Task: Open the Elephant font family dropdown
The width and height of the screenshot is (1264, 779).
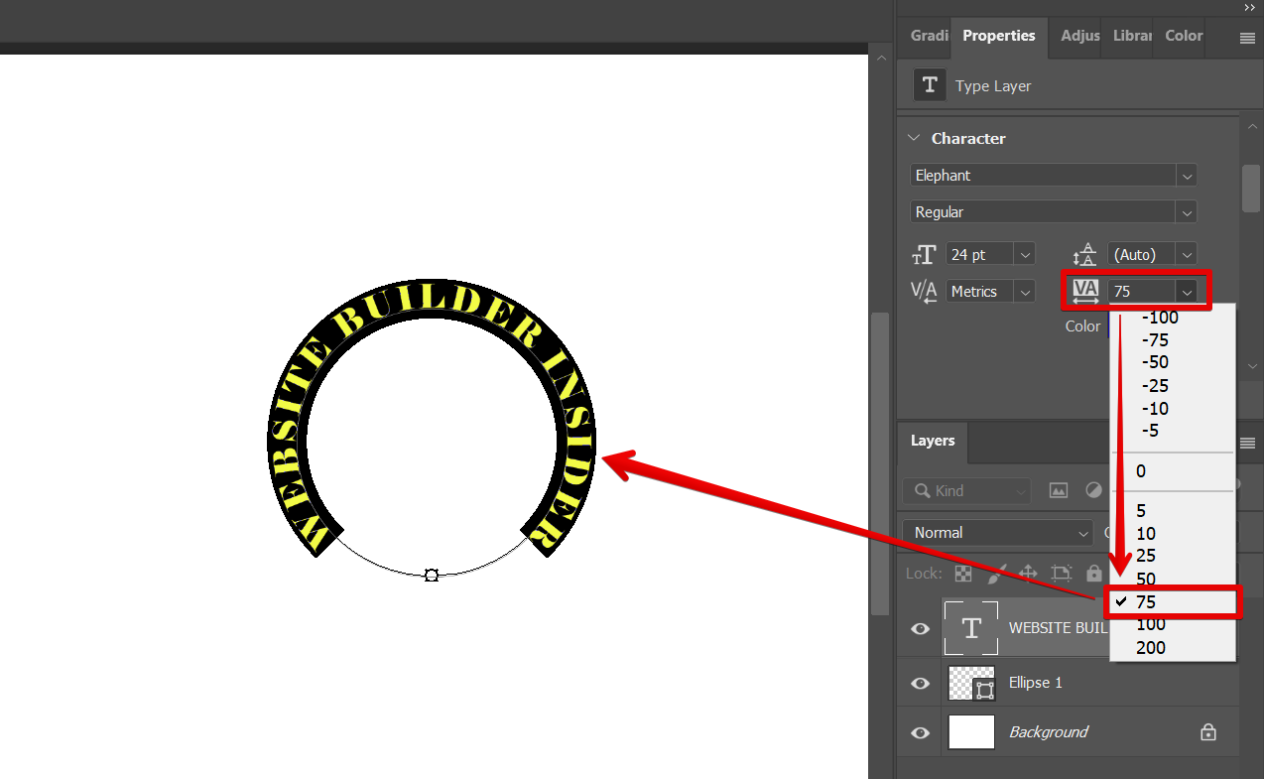Action: point(1187,175)
